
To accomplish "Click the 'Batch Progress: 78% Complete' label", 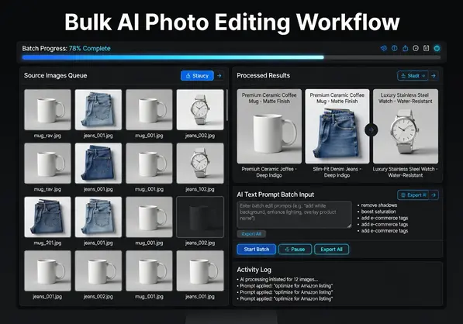I will 66,48.
